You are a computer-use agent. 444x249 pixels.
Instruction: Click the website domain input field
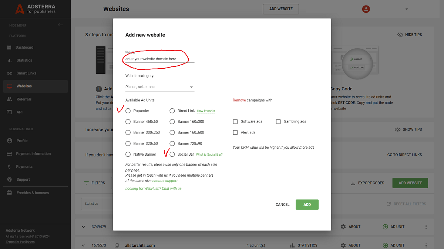[x=155, y=58]
